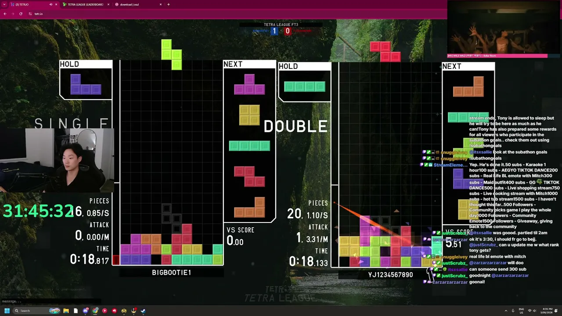
Task: Open Discord from the taskbar
Action: point(86,311)
